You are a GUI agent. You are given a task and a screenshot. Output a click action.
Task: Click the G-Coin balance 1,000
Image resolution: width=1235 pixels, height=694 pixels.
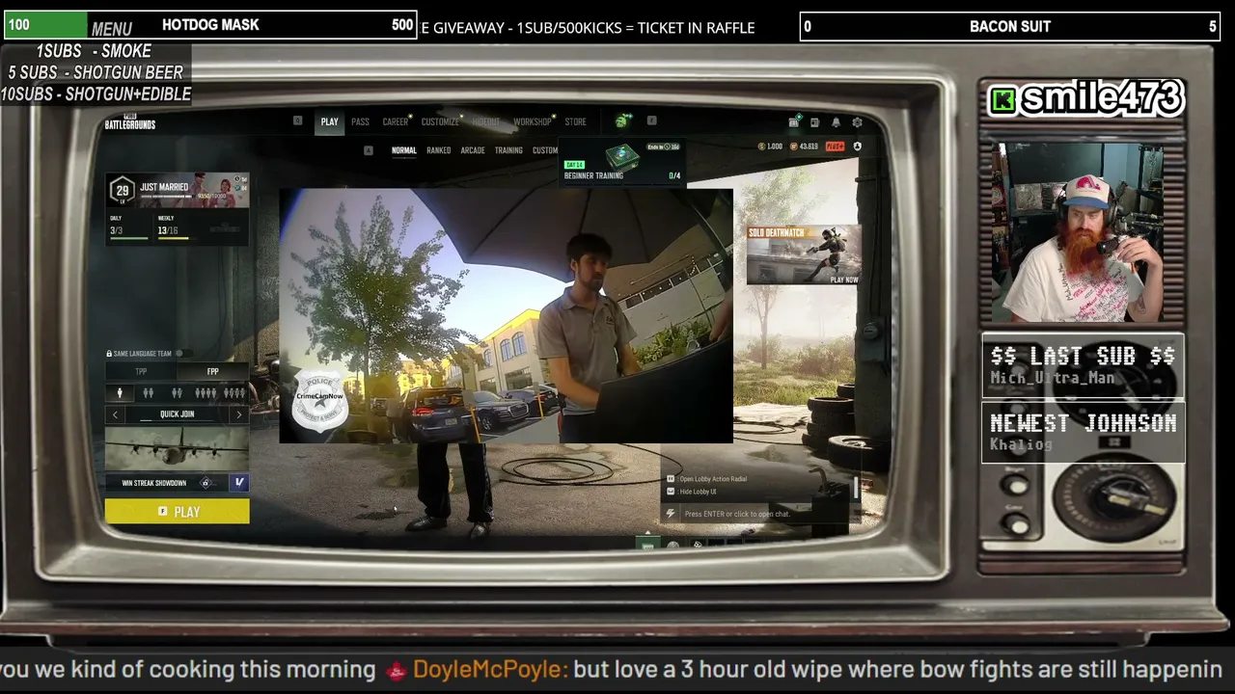(x=770, y=147)
